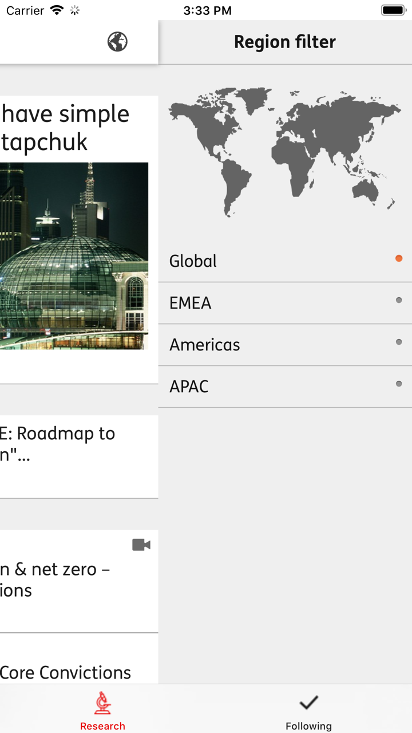Tap the Following checkmark icon
Image resolution: width=412 pixels, height=733 pixels.
tap(308, 703)
